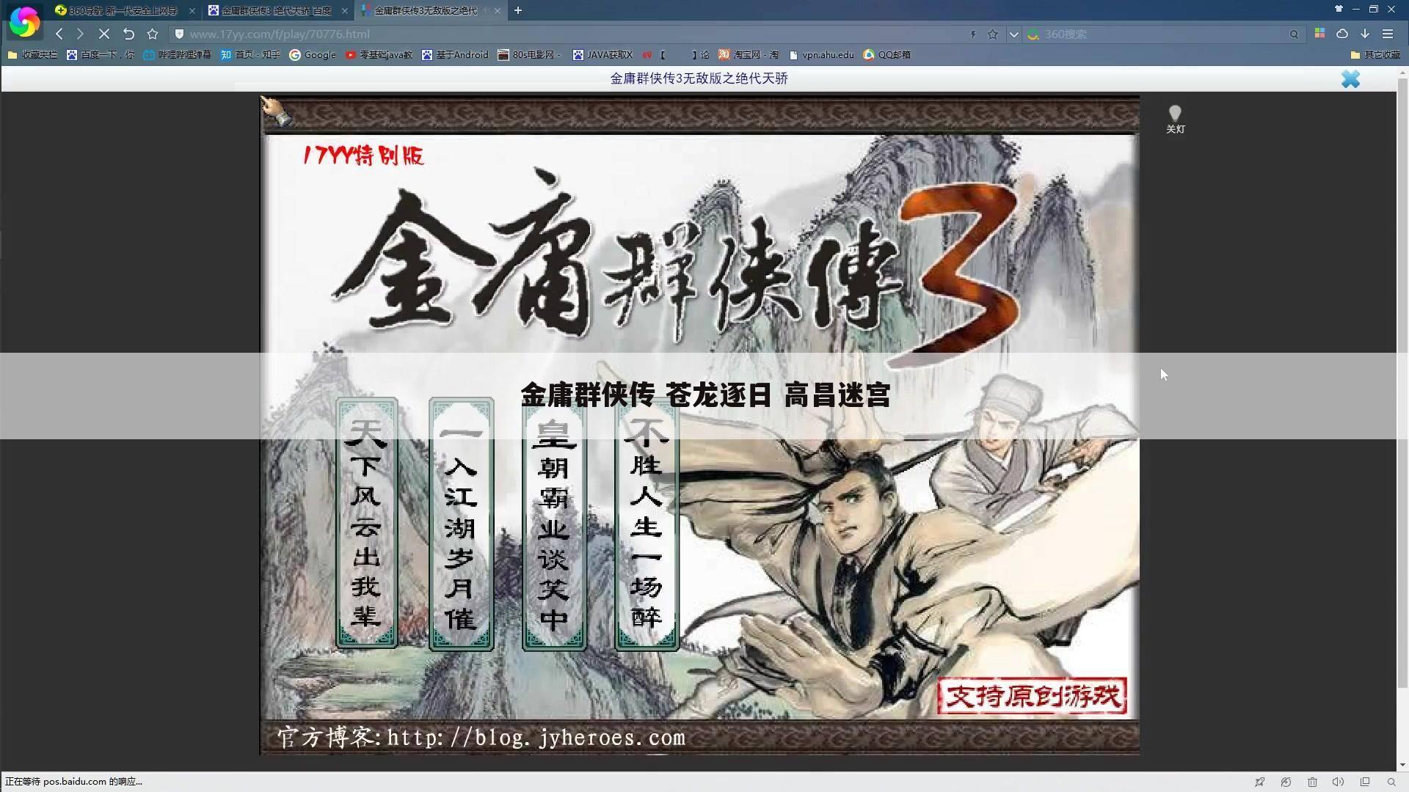Stop the page from loading
The width and height of the screenshot is (1409, 792).
click(104, 34)
